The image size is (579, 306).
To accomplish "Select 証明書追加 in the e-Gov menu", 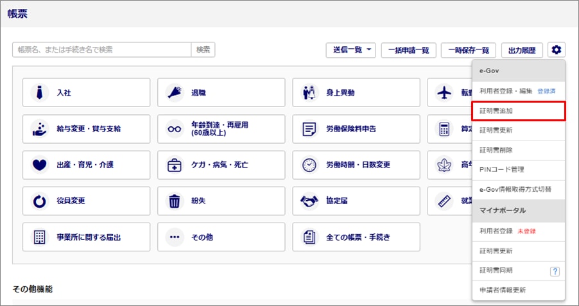I will click(x=518, y=110).
